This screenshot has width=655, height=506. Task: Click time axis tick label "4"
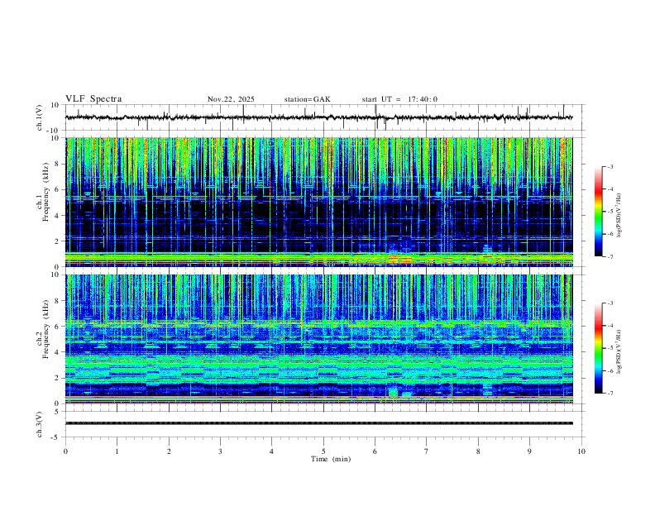click(271, 451)
